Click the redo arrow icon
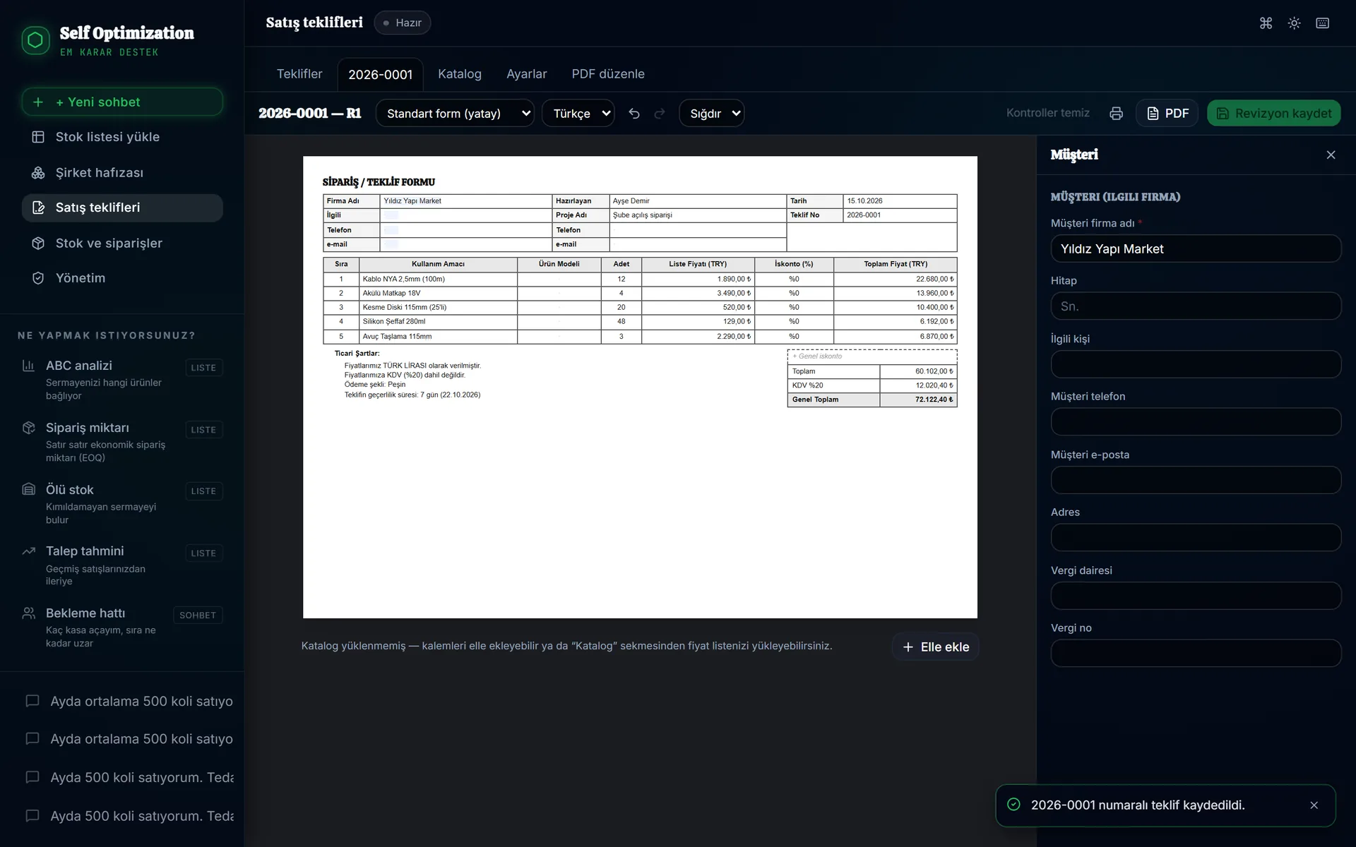This screenshot has width=1356, height=847. tap(660, 114)
